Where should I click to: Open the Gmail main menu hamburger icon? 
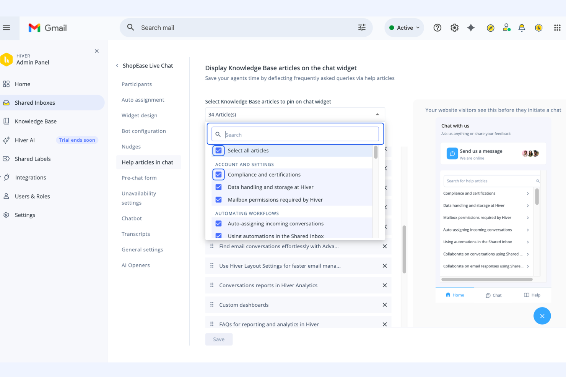(x=7, y=28)
